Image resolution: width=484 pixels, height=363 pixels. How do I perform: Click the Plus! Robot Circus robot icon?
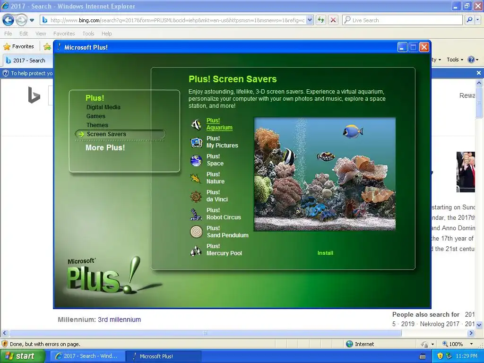pos(196,214)
